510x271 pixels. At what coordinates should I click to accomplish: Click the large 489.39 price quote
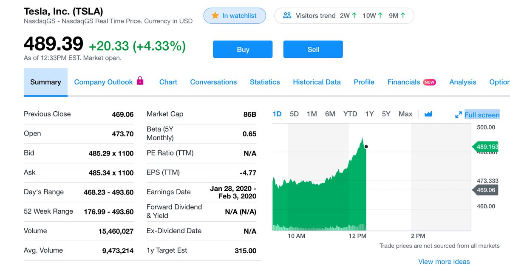pyautogui.click(x=54, y=44)
